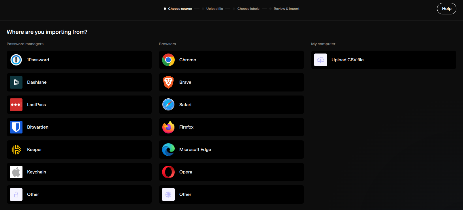
Task: Click the red Opera logo icon
Action: point(168,172)
